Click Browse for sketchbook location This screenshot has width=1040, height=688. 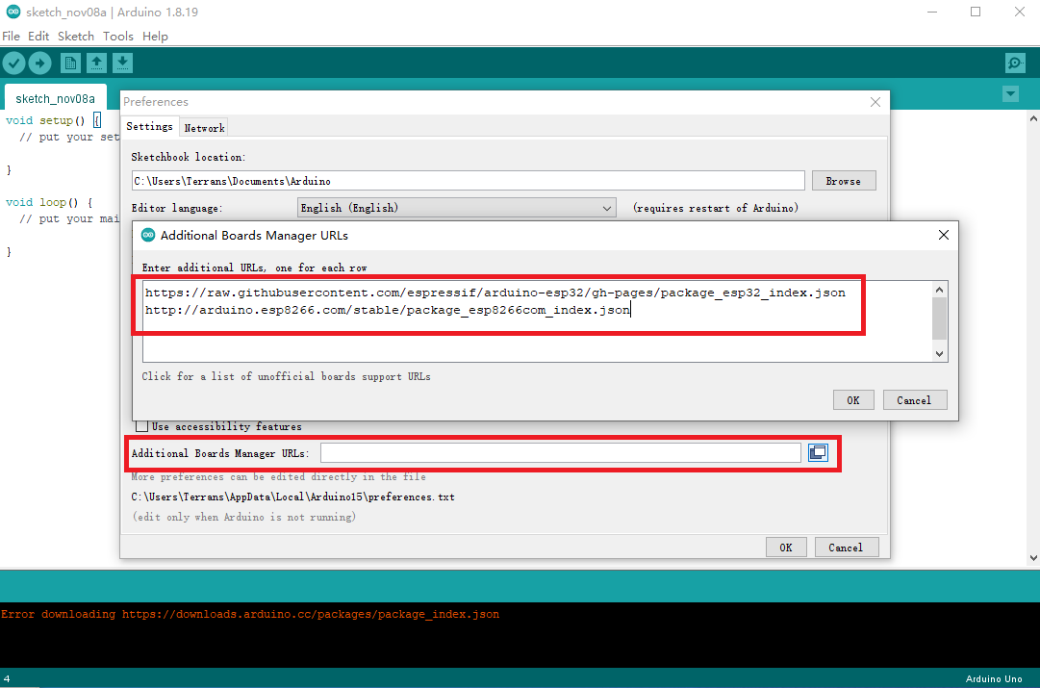(844, 181)
